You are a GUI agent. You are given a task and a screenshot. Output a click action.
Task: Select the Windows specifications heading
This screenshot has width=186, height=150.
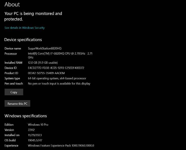point(26,116)
